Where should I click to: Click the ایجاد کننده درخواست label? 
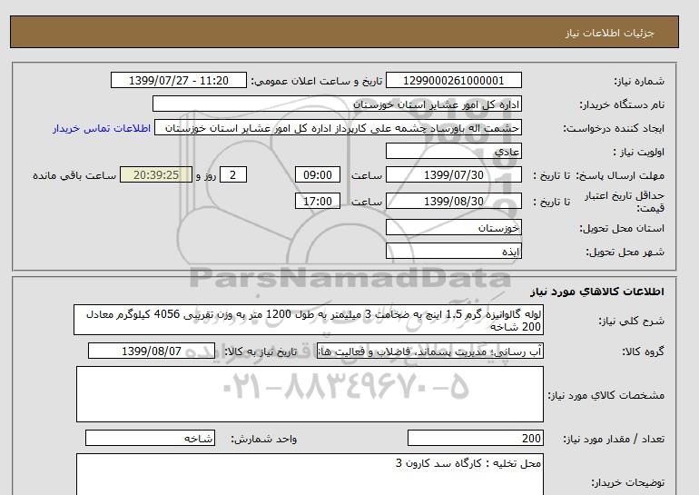pos(614,128)
